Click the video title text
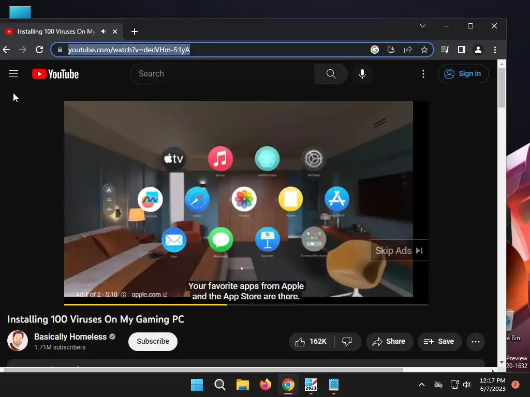The width and height of the screenshot is (530, 397). click(96, 319)
